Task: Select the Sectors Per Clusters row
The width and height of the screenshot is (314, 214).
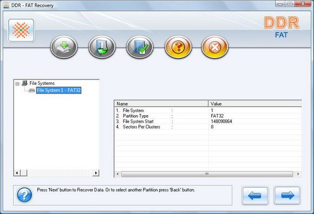Action: pos(208,127)
